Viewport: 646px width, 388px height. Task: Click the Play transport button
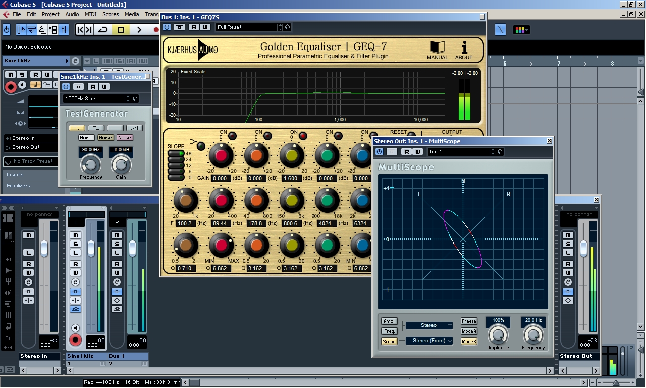[139, 30]
